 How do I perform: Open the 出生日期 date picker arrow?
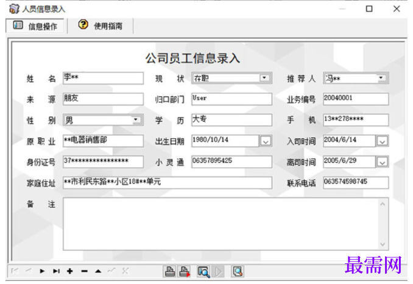click(266, 142)
